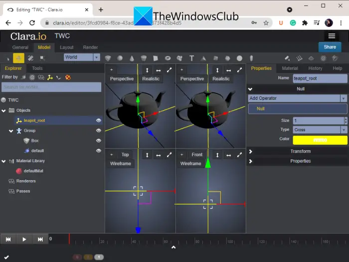Image resolution: width=349 pixels, height=262 pixels.
Task: Collapse the Null properties section
Action: coord(250,89)
